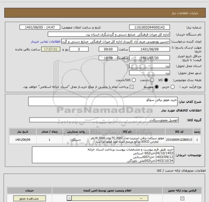Click the گروه کالا field اتومبیل وموتورسیکلت

coord(104,120)
